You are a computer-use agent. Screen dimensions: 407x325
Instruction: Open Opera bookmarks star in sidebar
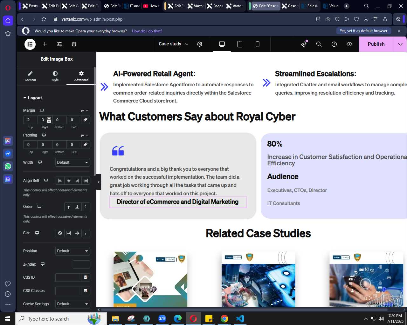pyautogui.click(x=8, y=33)
